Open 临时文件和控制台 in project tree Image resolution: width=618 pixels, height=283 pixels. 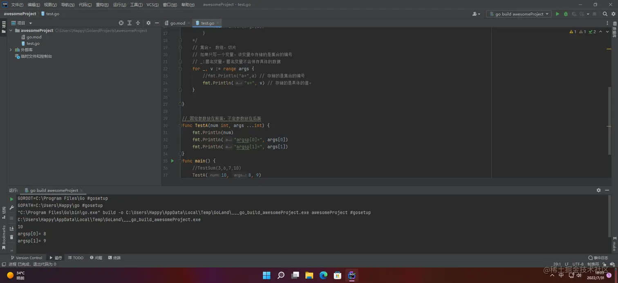coord(36,56)
